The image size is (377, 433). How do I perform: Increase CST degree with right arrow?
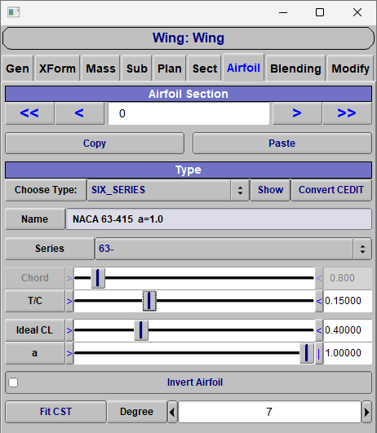click(x=366, y=412)
